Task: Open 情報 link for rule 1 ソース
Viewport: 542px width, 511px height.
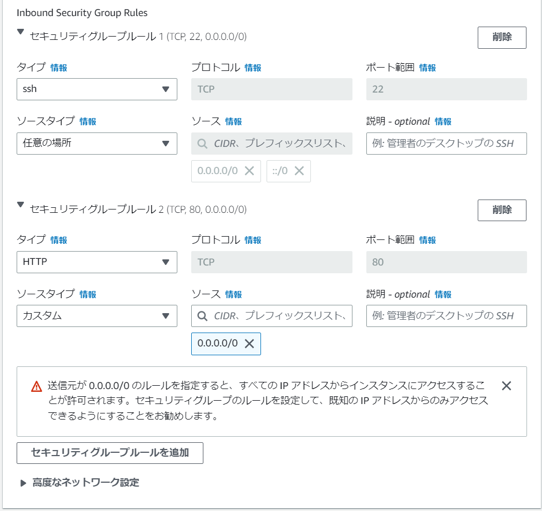Action: coord(234,122)
